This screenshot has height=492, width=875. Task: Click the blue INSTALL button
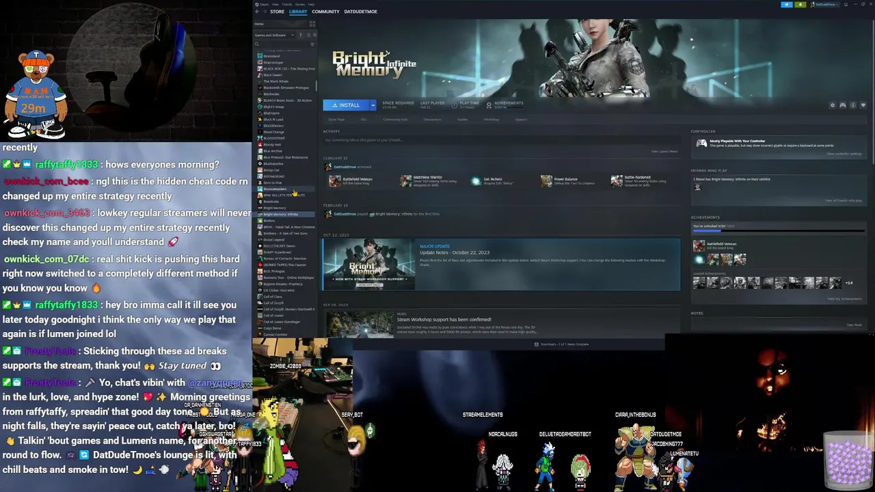[346, 105]
